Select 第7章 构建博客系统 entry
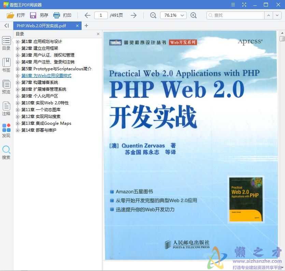Screen dimensions: 285x271 [40, 82]
